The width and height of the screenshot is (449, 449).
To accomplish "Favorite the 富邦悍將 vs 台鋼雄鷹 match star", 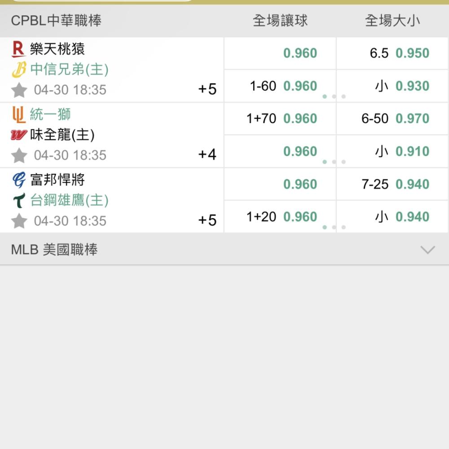I will pos(19,221).
